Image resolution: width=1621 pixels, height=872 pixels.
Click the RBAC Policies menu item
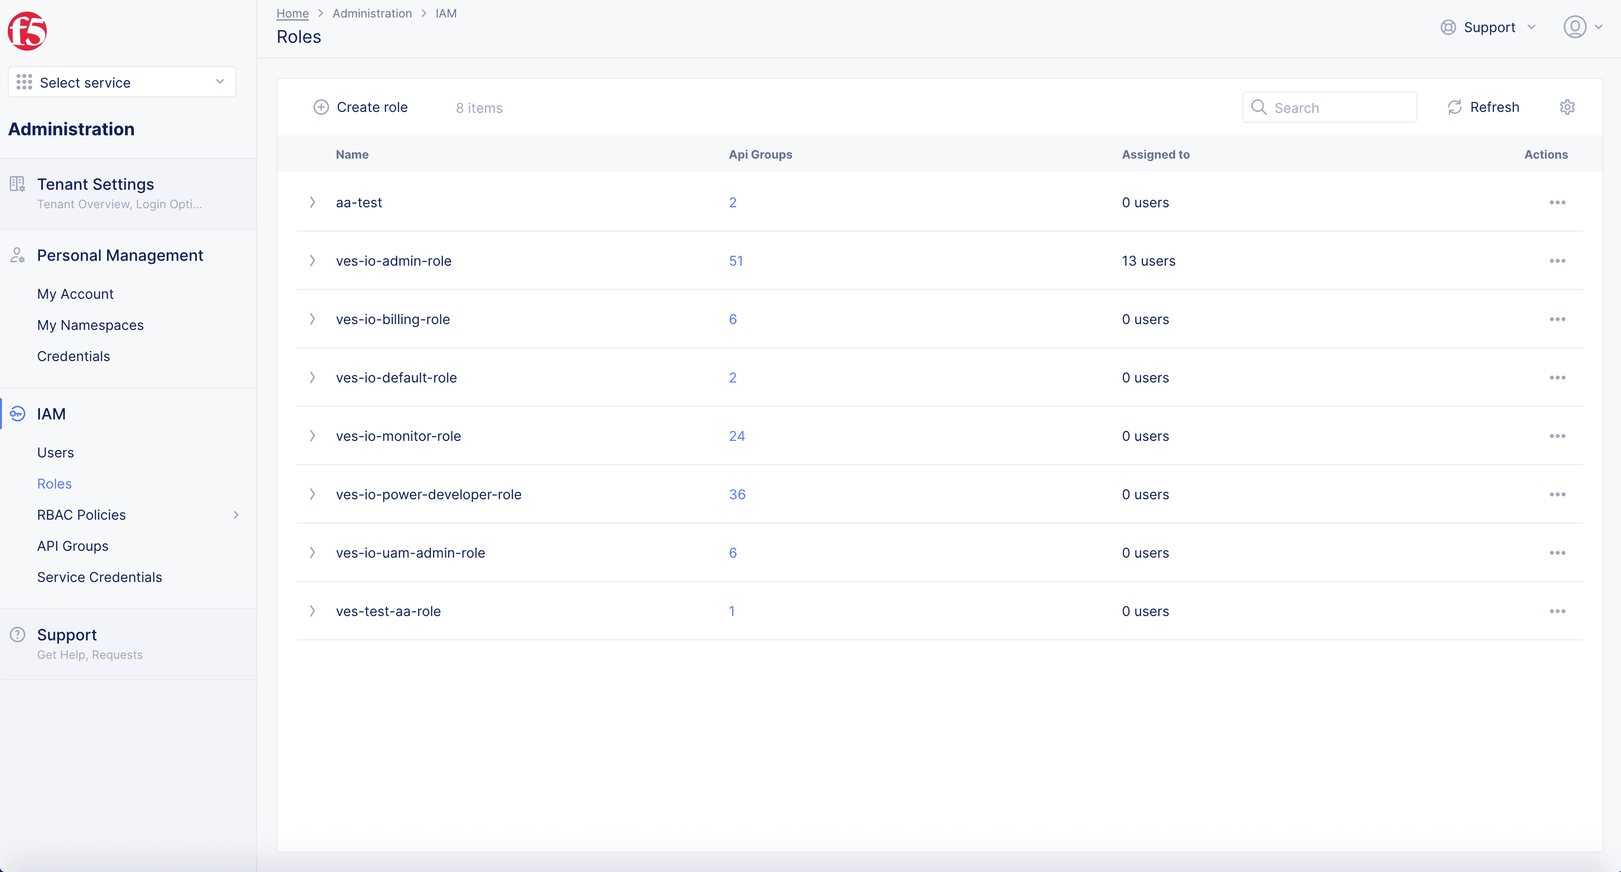point(82,514)
